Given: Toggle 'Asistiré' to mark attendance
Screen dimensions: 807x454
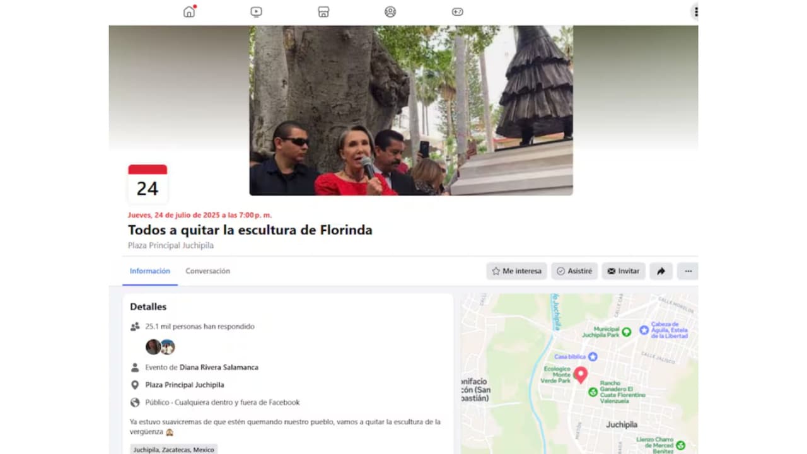Looking at the screenshot, I should click(574, 271).
